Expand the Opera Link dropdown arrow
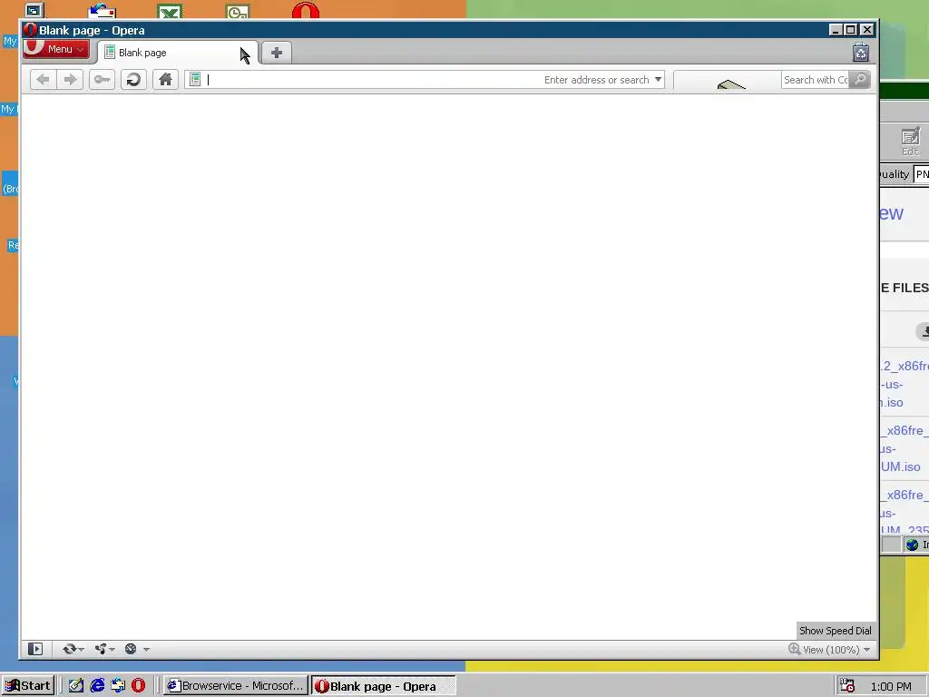929x697 pixels. click(81, 650)
